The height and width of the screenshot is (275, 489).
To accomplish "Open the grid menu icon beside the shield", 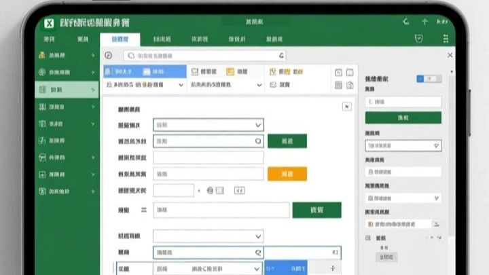I will point(446,39).
